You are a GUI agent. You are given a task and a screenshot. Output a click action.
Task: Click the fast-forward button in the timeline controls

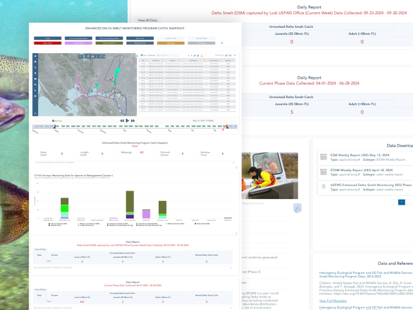[133, 121]
